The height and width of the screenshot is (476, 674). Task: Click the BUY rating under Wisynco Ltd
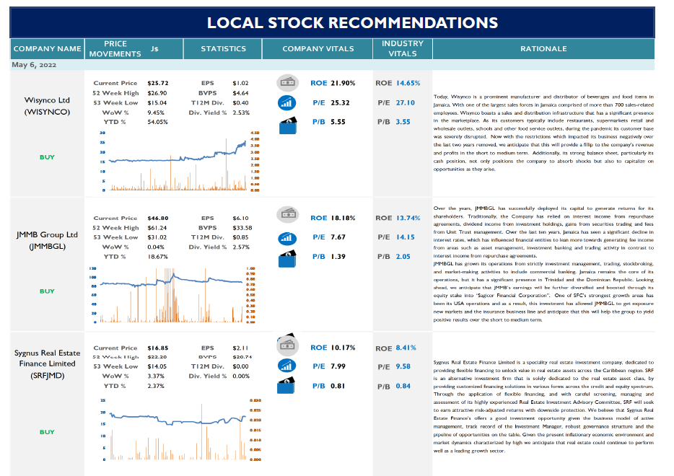click(x=47, y=157)
